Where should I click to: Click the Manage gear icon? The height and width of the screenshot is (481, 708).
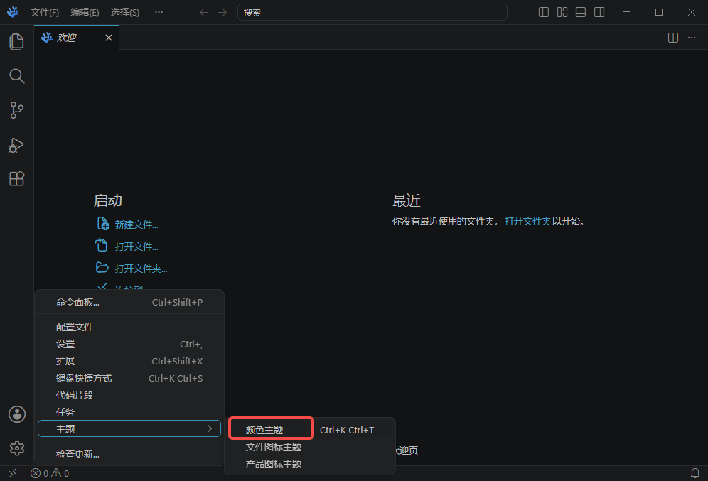17,448
